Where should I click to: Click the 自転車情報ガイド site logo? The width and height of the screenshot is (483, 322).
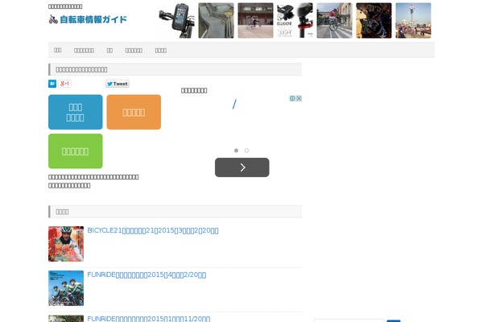(x=88, y=19)
